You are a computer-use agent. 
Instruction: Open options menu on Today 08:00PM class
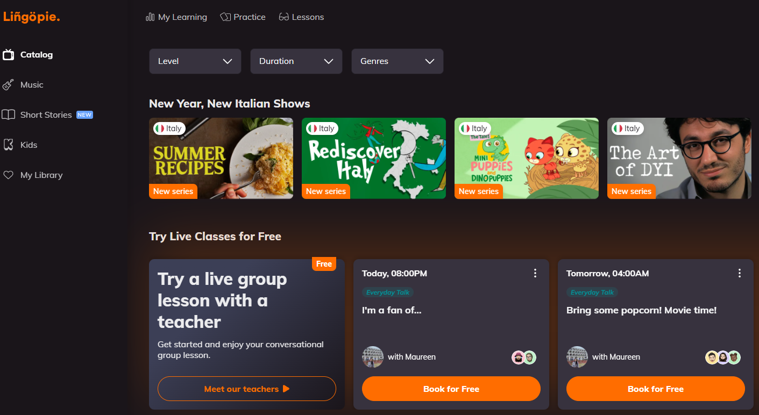(x=535, y=274)
